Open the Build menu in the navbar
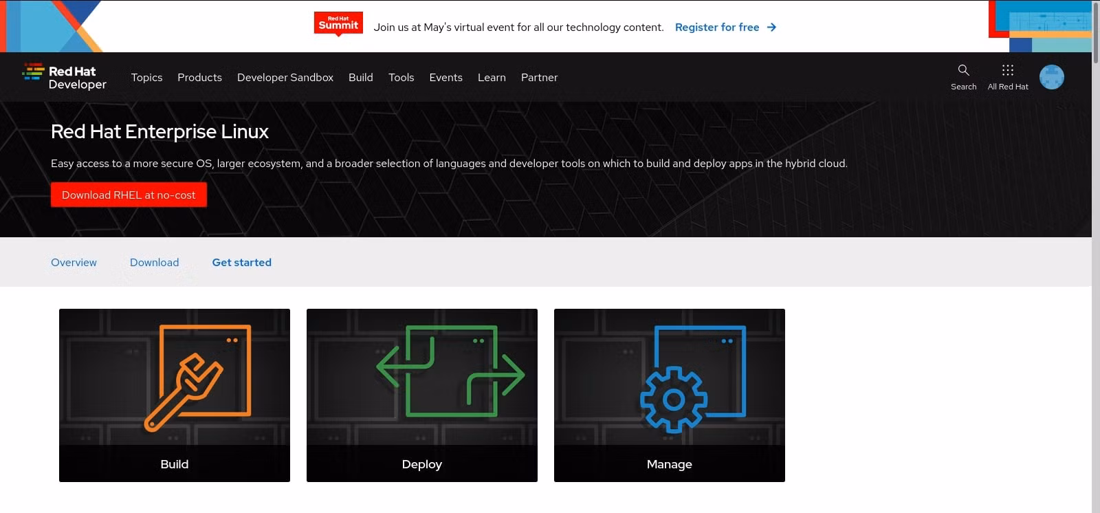The image size is (1100, 513). coord(361,78)
